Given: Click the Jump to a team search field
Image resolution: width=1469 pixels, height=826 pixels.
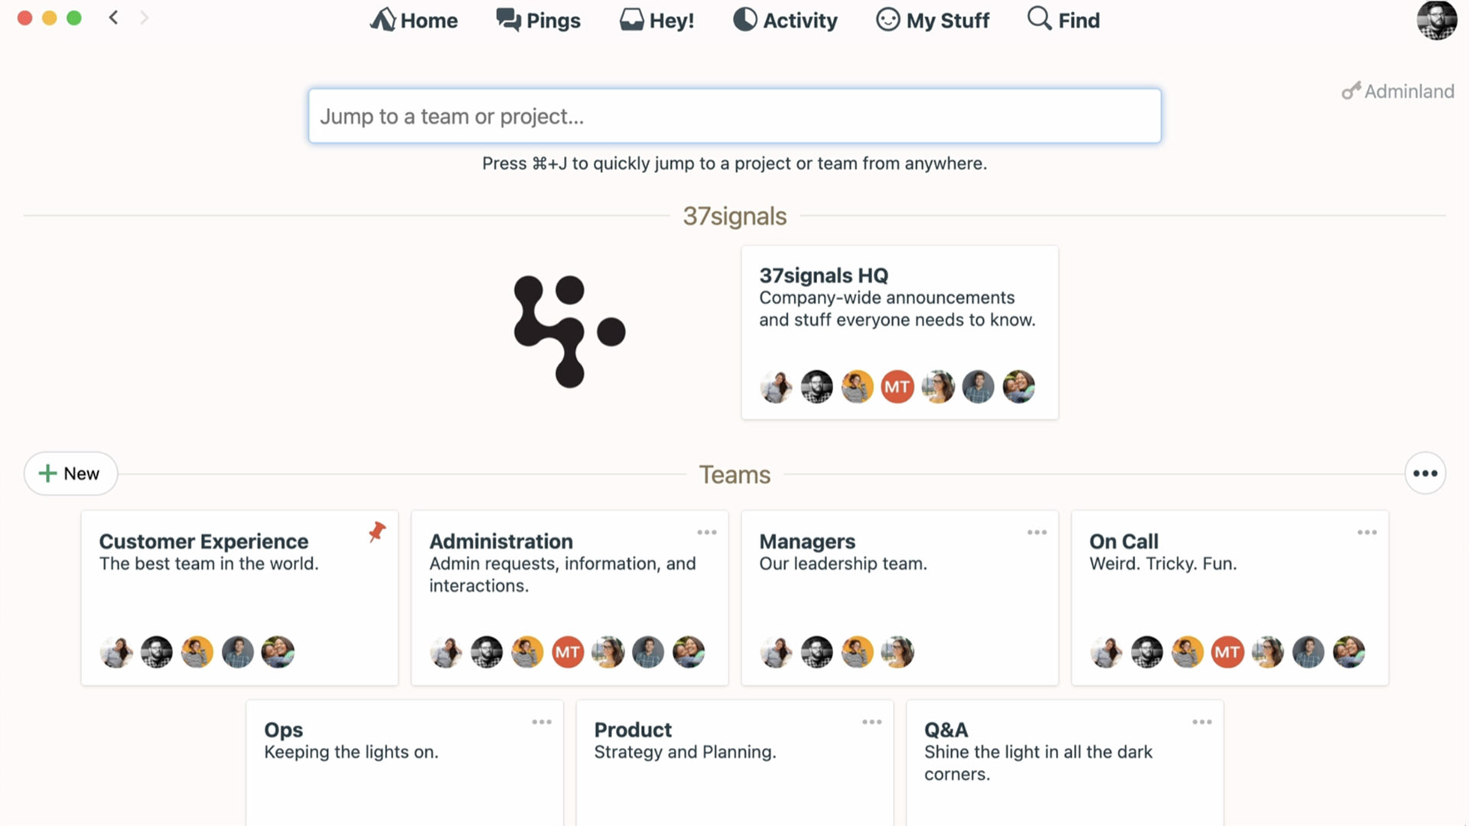Looking at the screenshot, I should pos(734,116).
